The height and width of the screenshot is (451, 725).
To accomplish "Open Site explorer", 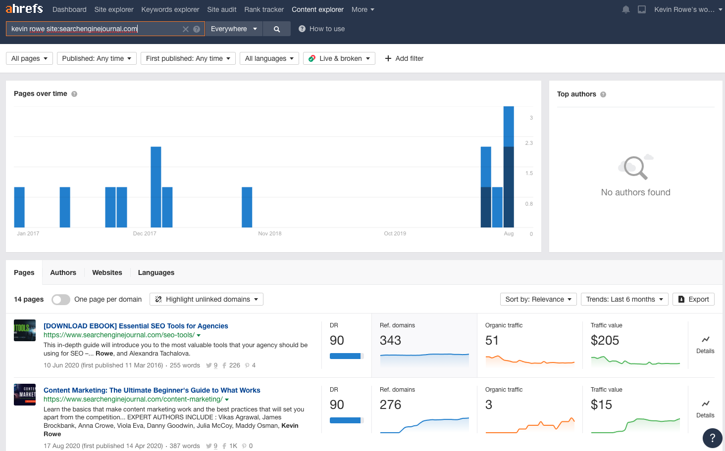I will (114, 9).
